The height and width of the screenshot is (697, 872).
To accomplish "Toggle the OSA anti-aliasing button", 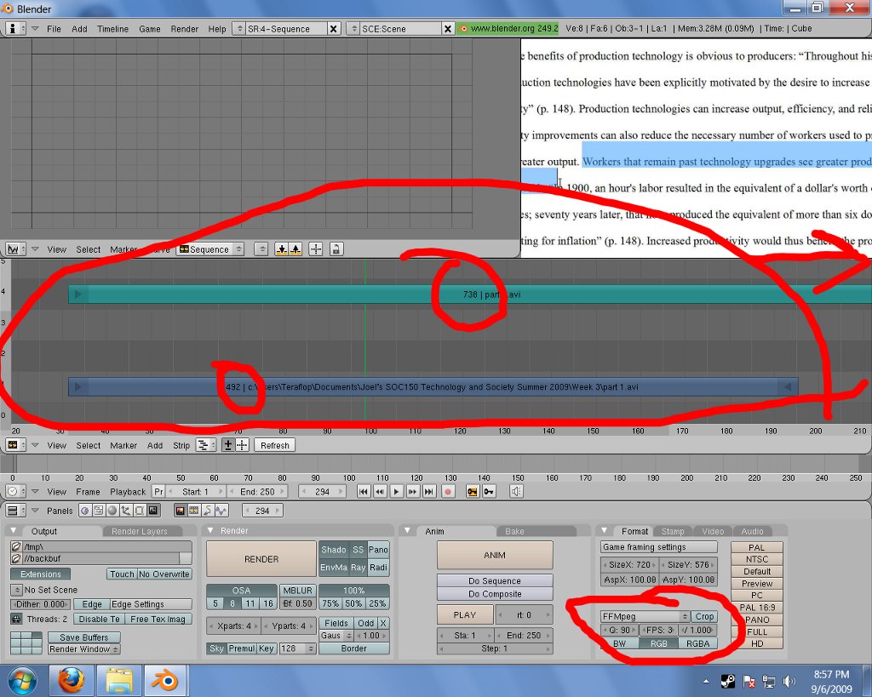I will (x=241, y=591).
